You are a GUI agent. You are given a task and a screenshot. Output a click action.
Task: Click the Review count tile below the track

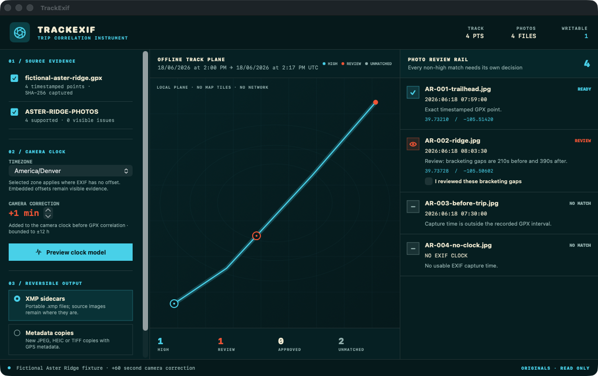click(x=227, y=344)
